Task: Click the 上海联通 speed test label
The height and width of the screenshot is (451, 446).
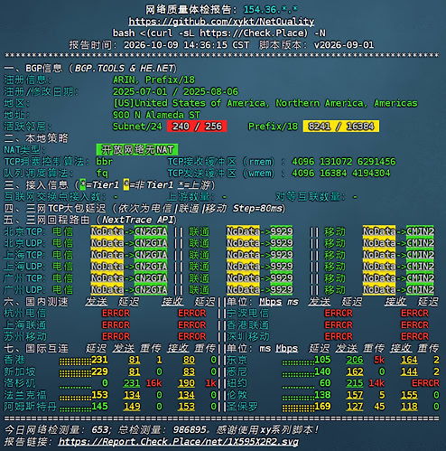Action: pos(25,324)
